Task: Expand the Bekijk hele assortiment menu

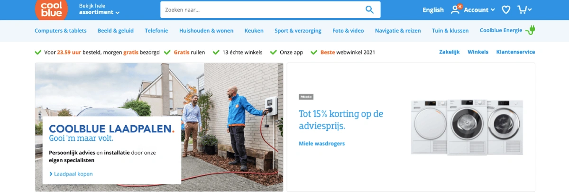Action: coord(99,9)
